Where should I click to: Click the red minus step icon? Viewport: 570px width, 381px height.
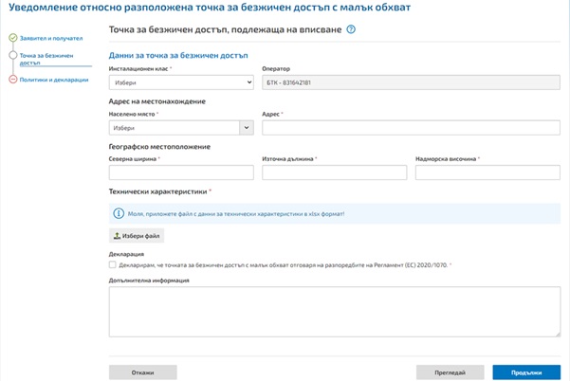(x=13, y=80)
